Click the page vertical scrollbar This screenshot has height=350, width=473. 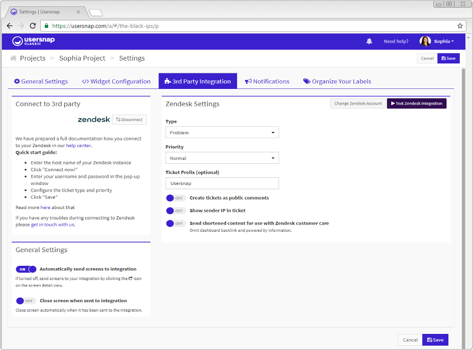tap(464, 208)
